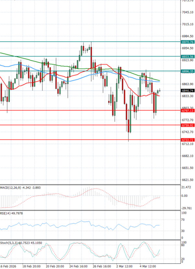
Task: Click the latest candlestick on the chart
Action: tap(160, 91)
